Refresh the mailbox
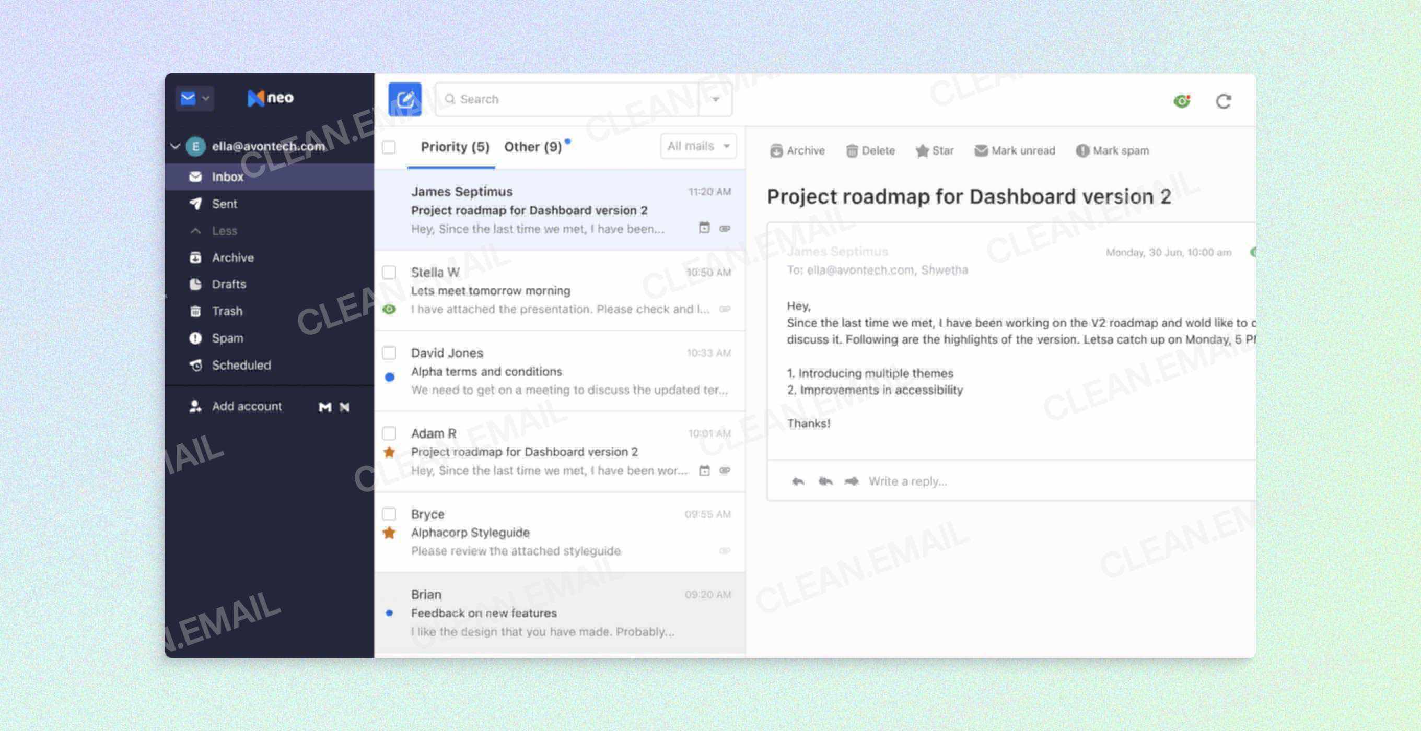Viewport: 1421px width, 731px height. [1224, 101]
